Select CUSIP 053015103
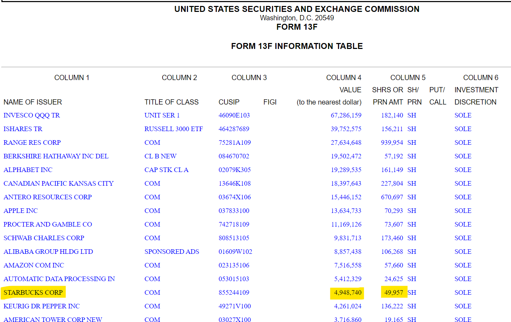Viewport: 511px width, 322px height. [x=234, y=279]
